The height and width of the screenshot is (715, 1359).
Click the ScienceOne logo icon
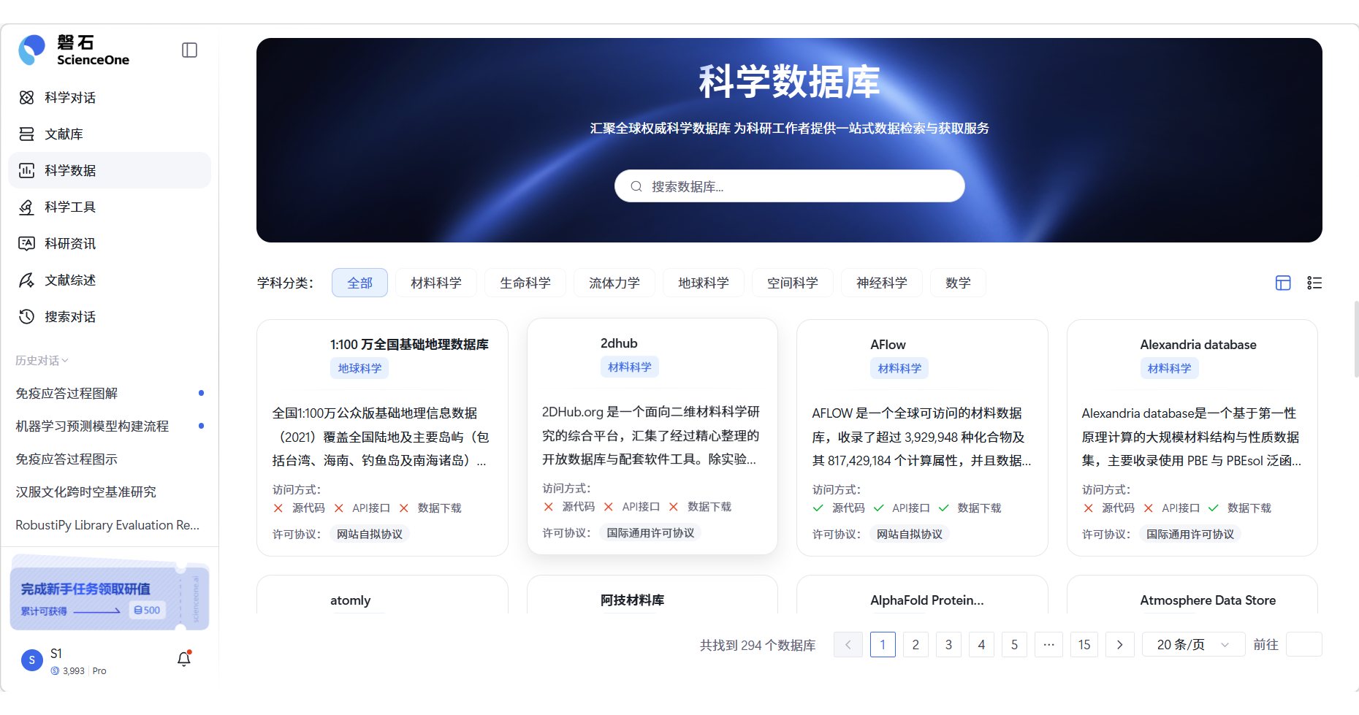(x=31, y=50)
